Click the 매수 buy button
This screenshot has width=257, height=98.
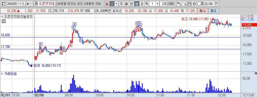pyautogui.click(x=203, y=11)
